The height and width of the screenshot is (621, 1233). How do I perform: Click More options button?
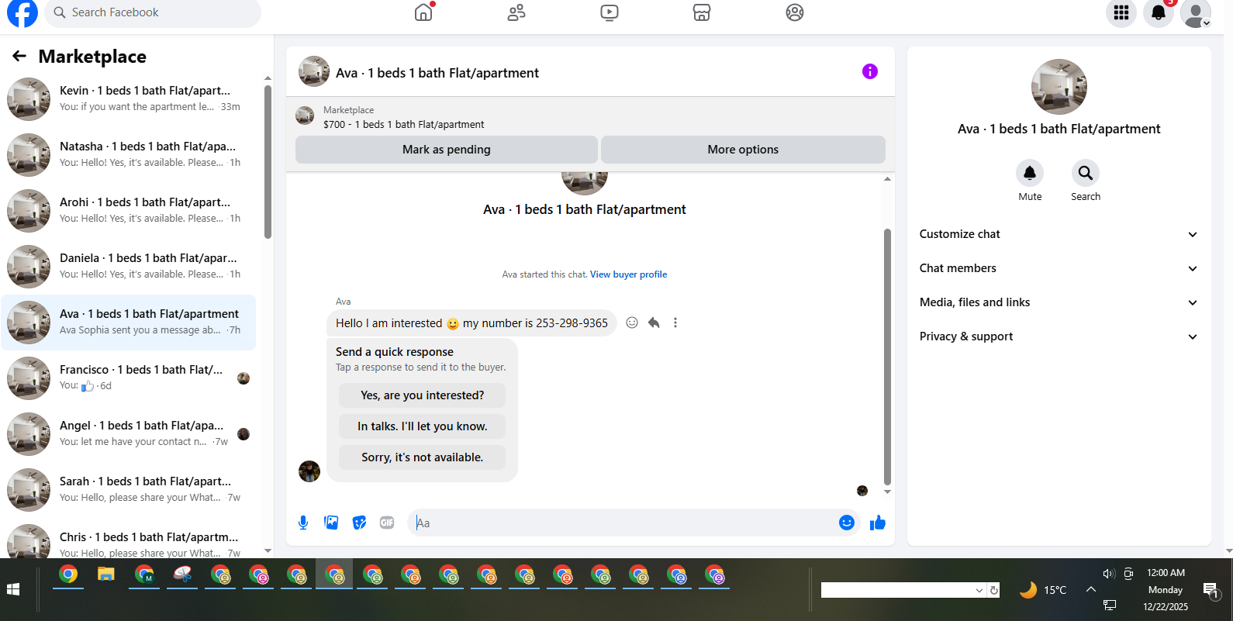tap(743, 150)
